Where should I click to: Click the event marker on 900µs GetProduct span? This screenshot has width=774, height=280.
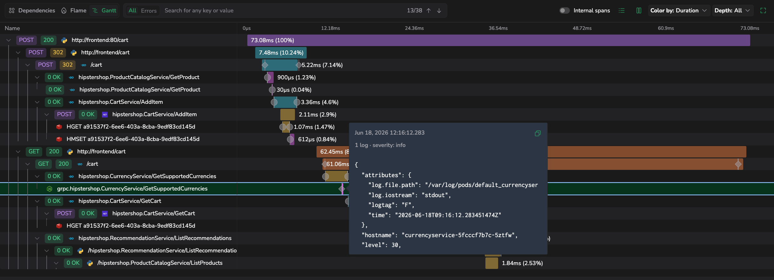(x=268, y=77)
